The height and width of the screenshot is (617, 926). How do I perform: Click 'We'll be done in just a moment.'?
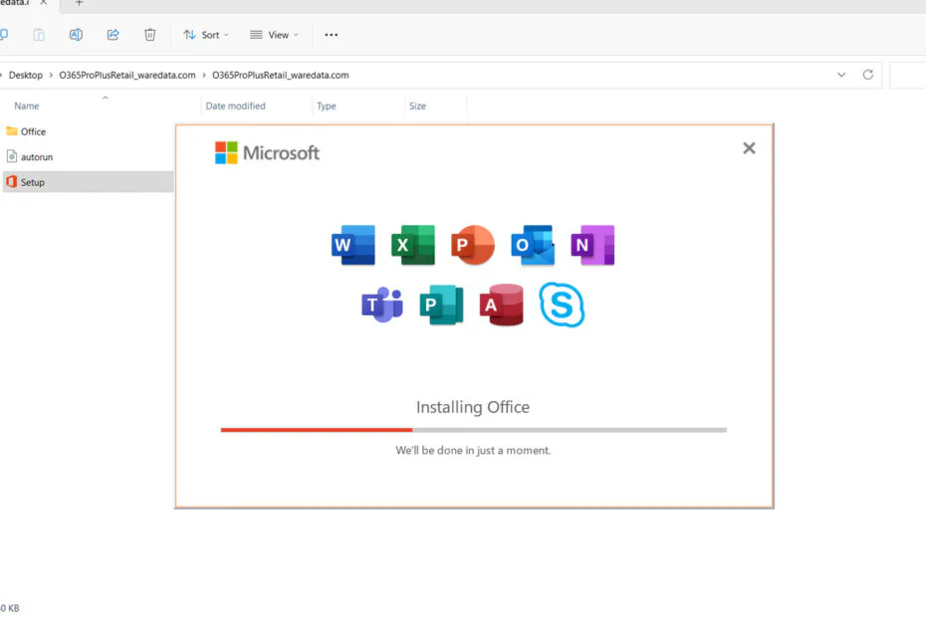[473, 451]
